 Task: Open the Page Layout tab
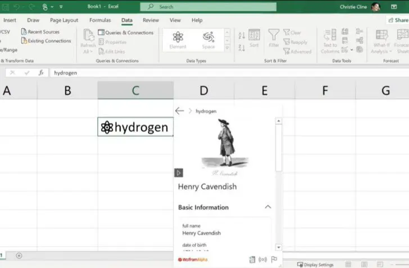[64, 20]
